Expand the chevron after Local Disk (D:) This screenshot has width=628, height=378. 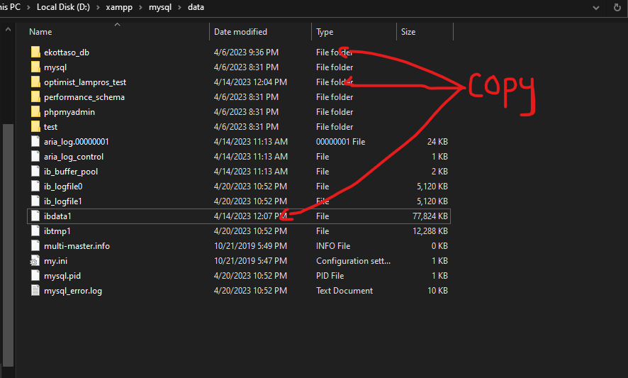coord(98,7)
